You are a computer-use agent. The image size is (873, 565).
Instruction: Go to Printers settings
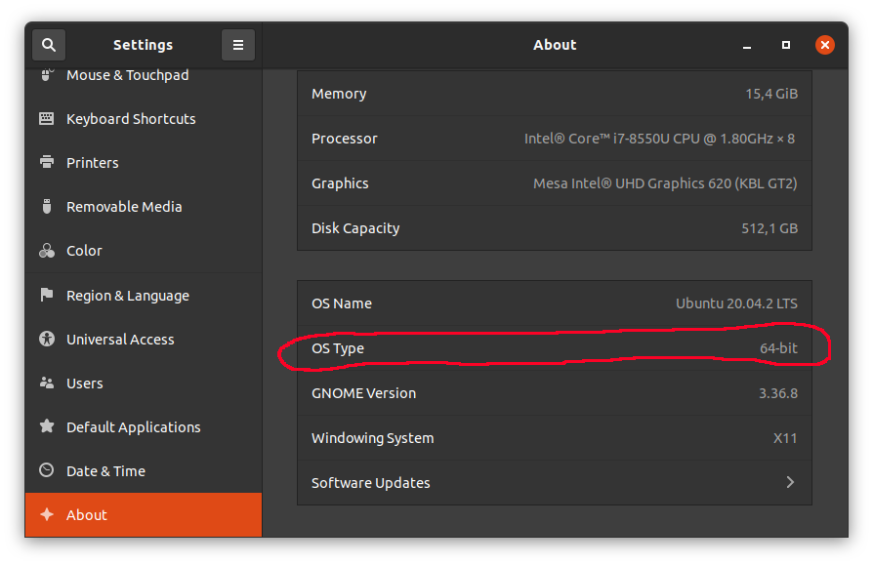coord(144,163)
